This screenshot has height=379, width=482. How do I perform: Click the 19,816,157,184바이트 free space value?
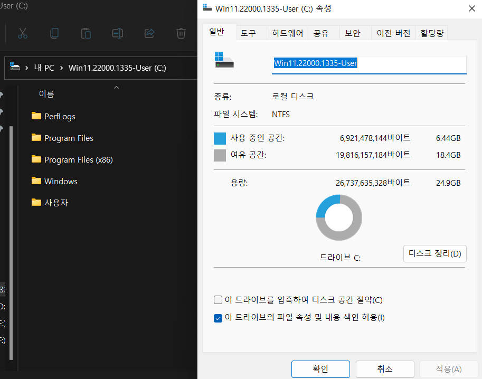[x=373, y=155]
